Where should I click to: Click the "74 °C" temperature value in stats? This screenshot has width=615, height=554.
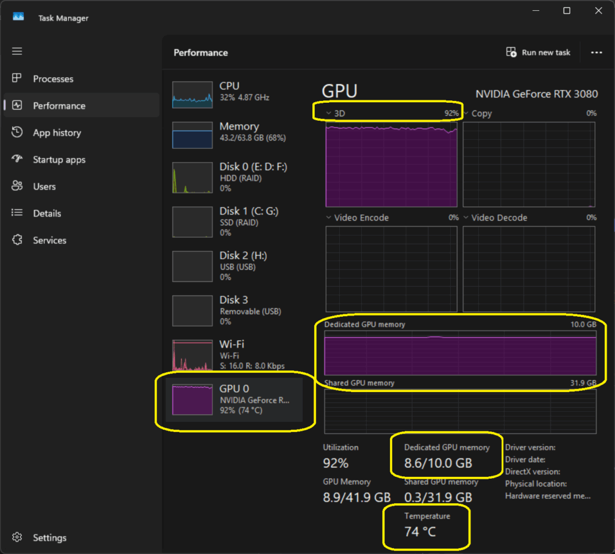(420, 532)
